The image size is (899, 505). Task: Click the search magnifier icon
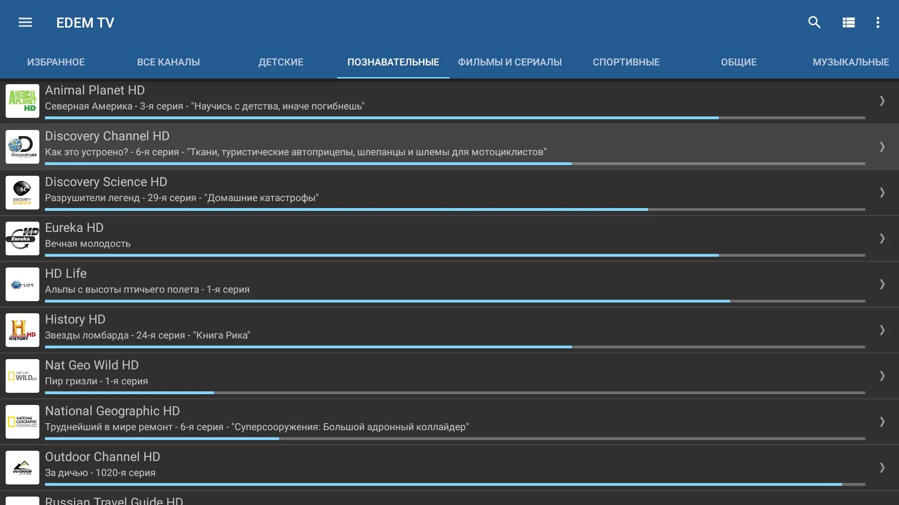pyautogui.click(x=814, y=22)
